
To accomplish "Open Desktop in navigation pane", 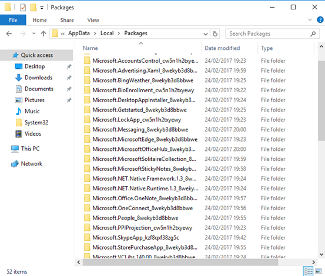I will coord(35,66).
